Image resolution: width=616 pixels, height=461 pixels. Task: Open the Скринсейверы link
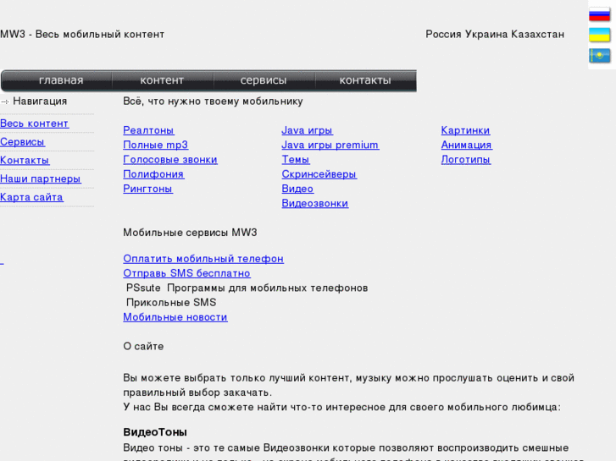point(319,174)
